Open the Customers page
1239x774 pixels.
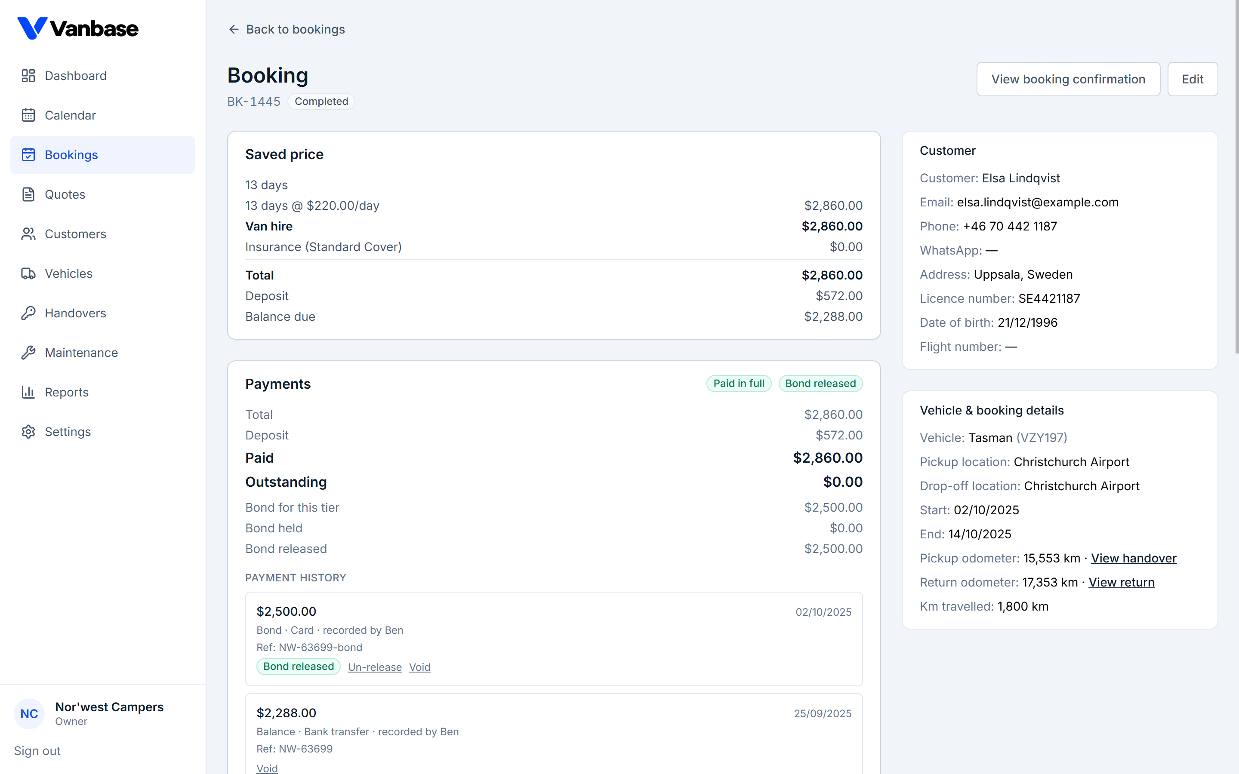point(102,234)
